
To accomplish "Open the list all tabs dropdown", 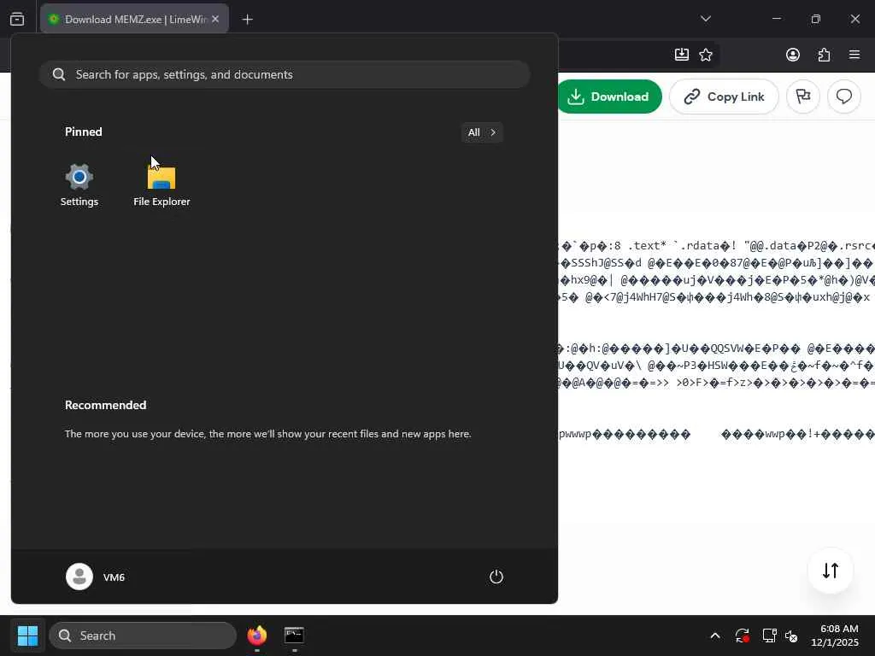I will (706, 19).
